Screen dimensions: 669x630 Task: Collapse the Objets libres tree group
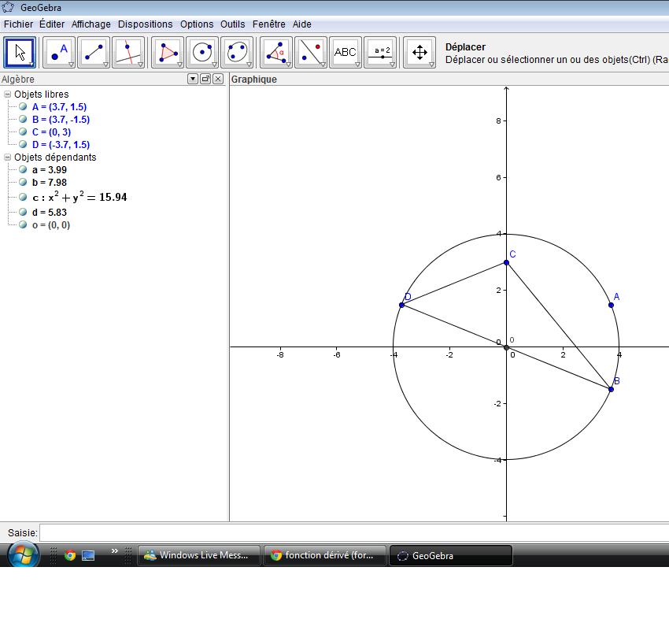tap(8, 94)
